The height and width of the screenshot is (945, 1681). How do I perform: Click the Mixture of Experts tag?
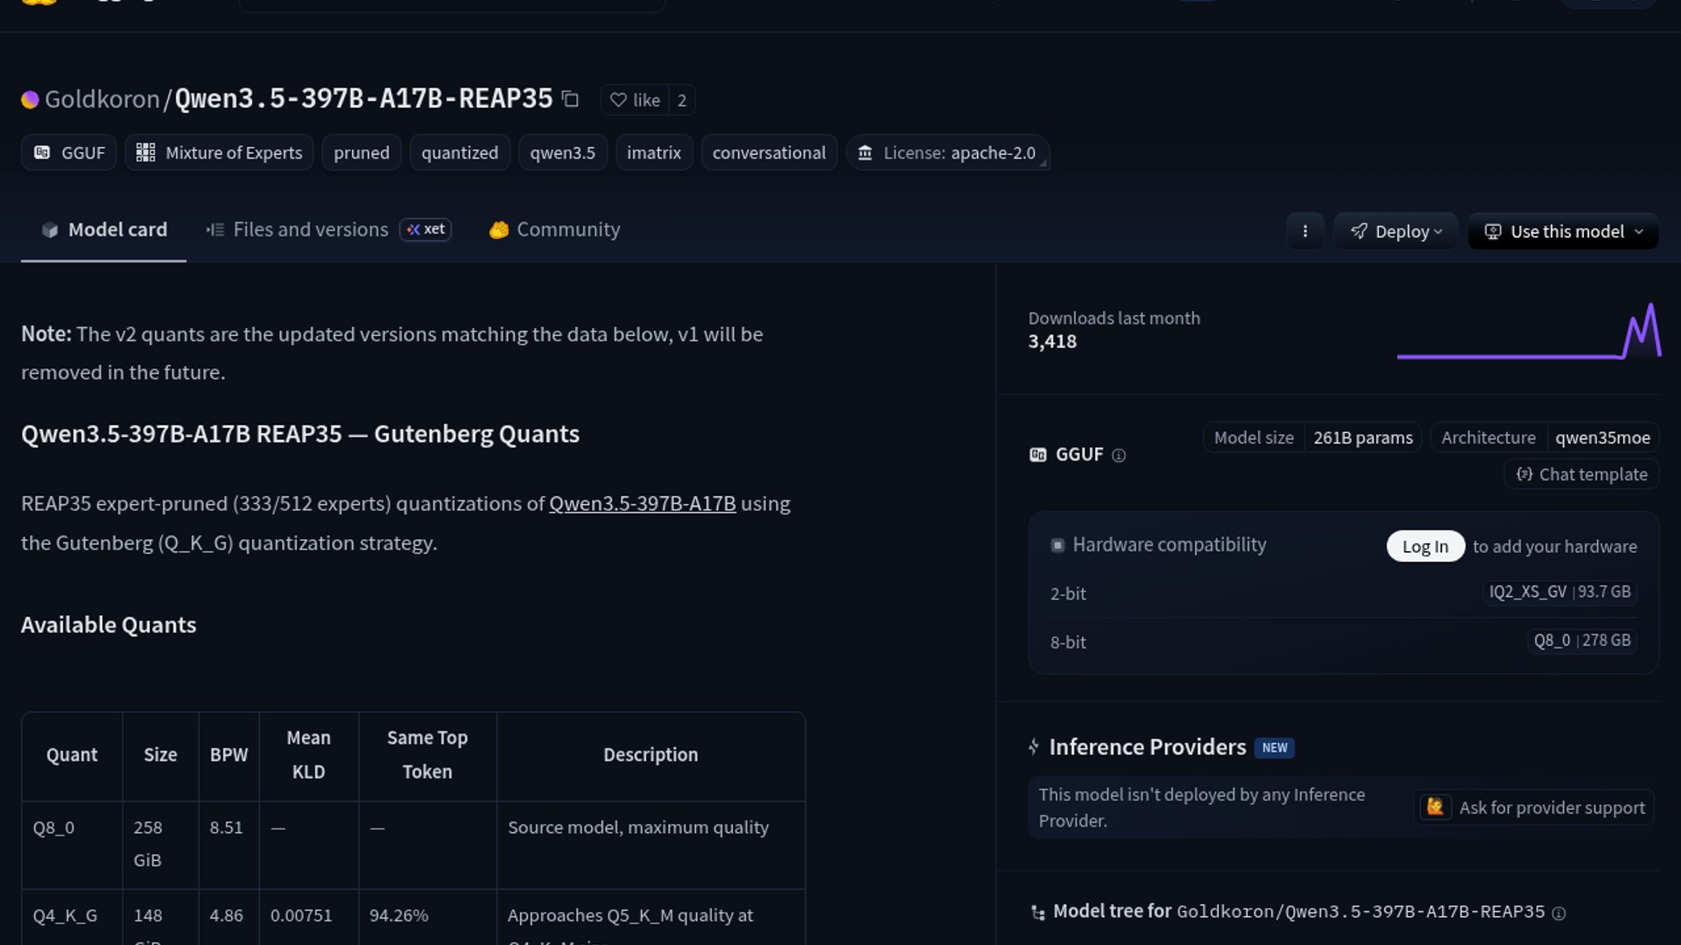tap(219, 153)
